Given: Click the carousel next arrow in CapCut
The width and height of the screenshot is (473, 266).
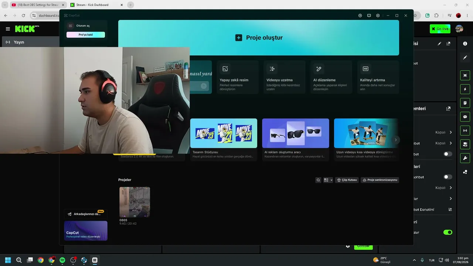Looking at the screenshot, I should [x=395, y=140].
